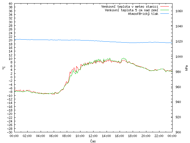Image resolution: width=190 pixels, height=143 pixels.
Task: Click the 10 temperature axis label
Action: pyautogui.click(x=10, y=59)
